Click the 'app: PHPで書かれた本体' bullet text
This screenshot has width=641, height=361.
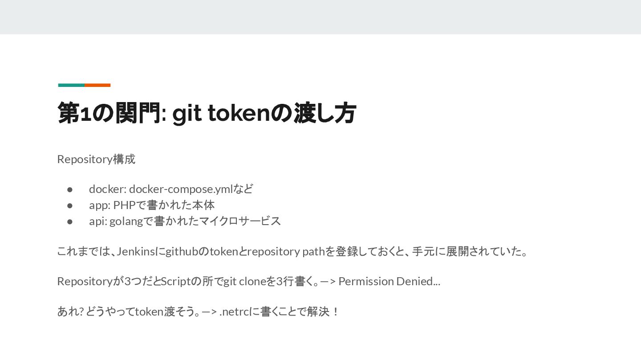click(x=152, y=205)
